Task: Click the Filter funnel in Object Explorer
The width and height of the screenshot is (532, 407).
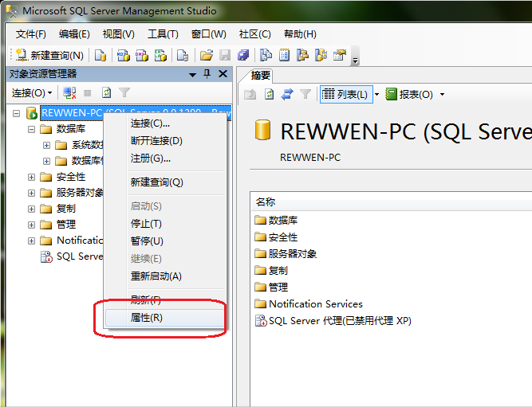Action: [124, 93]
